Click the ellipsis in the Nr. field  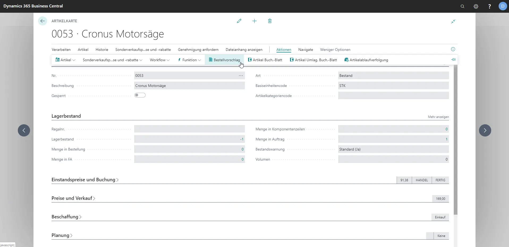coord(241,76)
